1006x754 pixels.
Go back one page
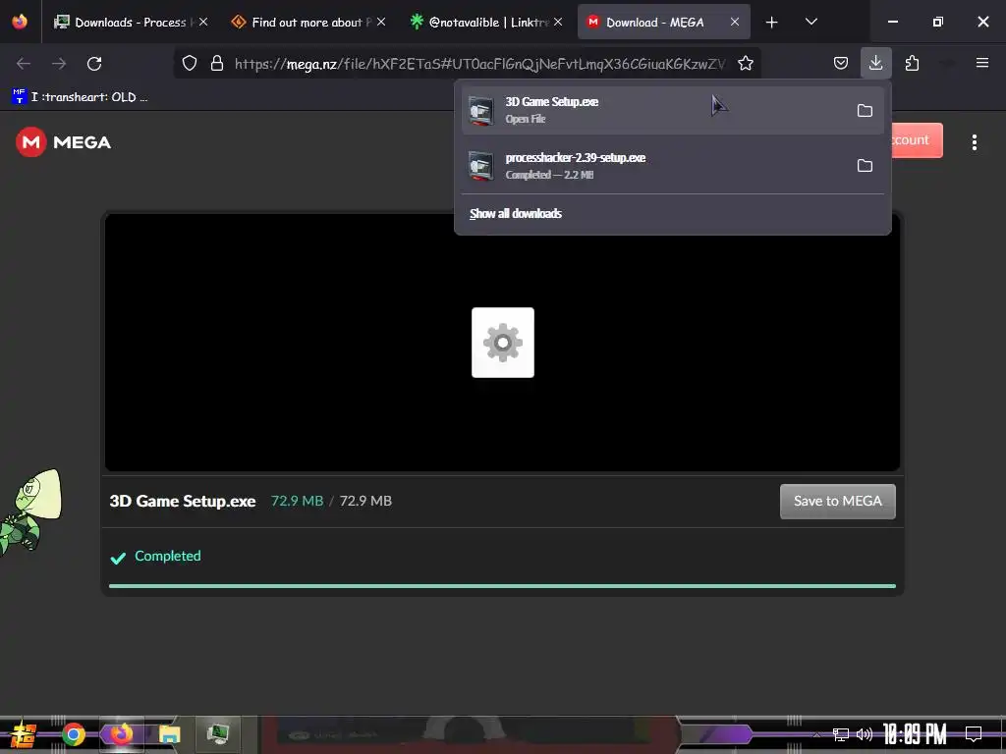(24, 64)
